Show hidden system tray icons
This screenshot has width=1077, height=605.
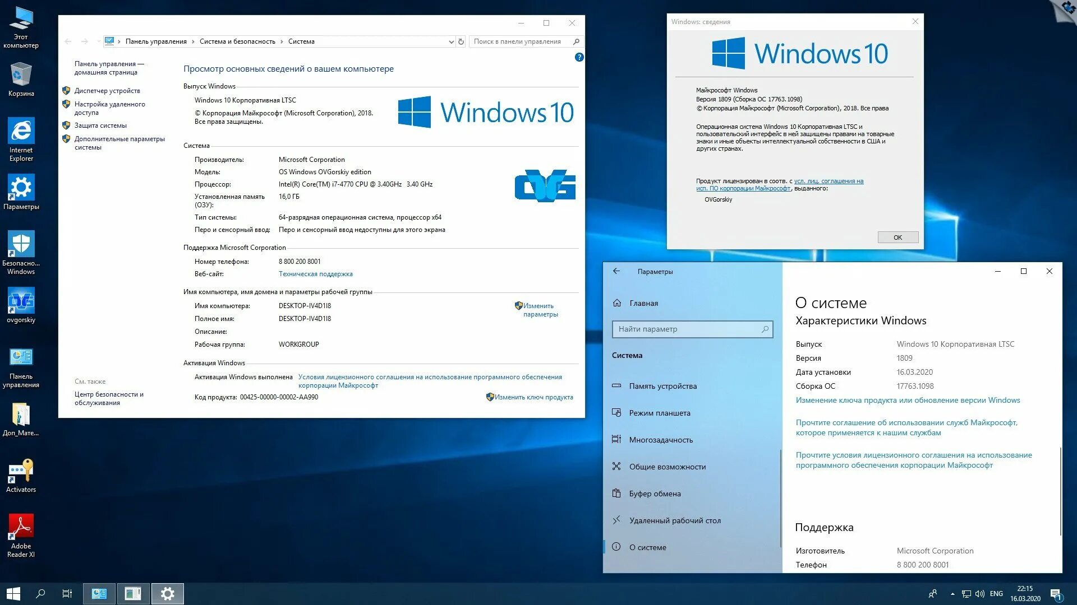[952, 594]
